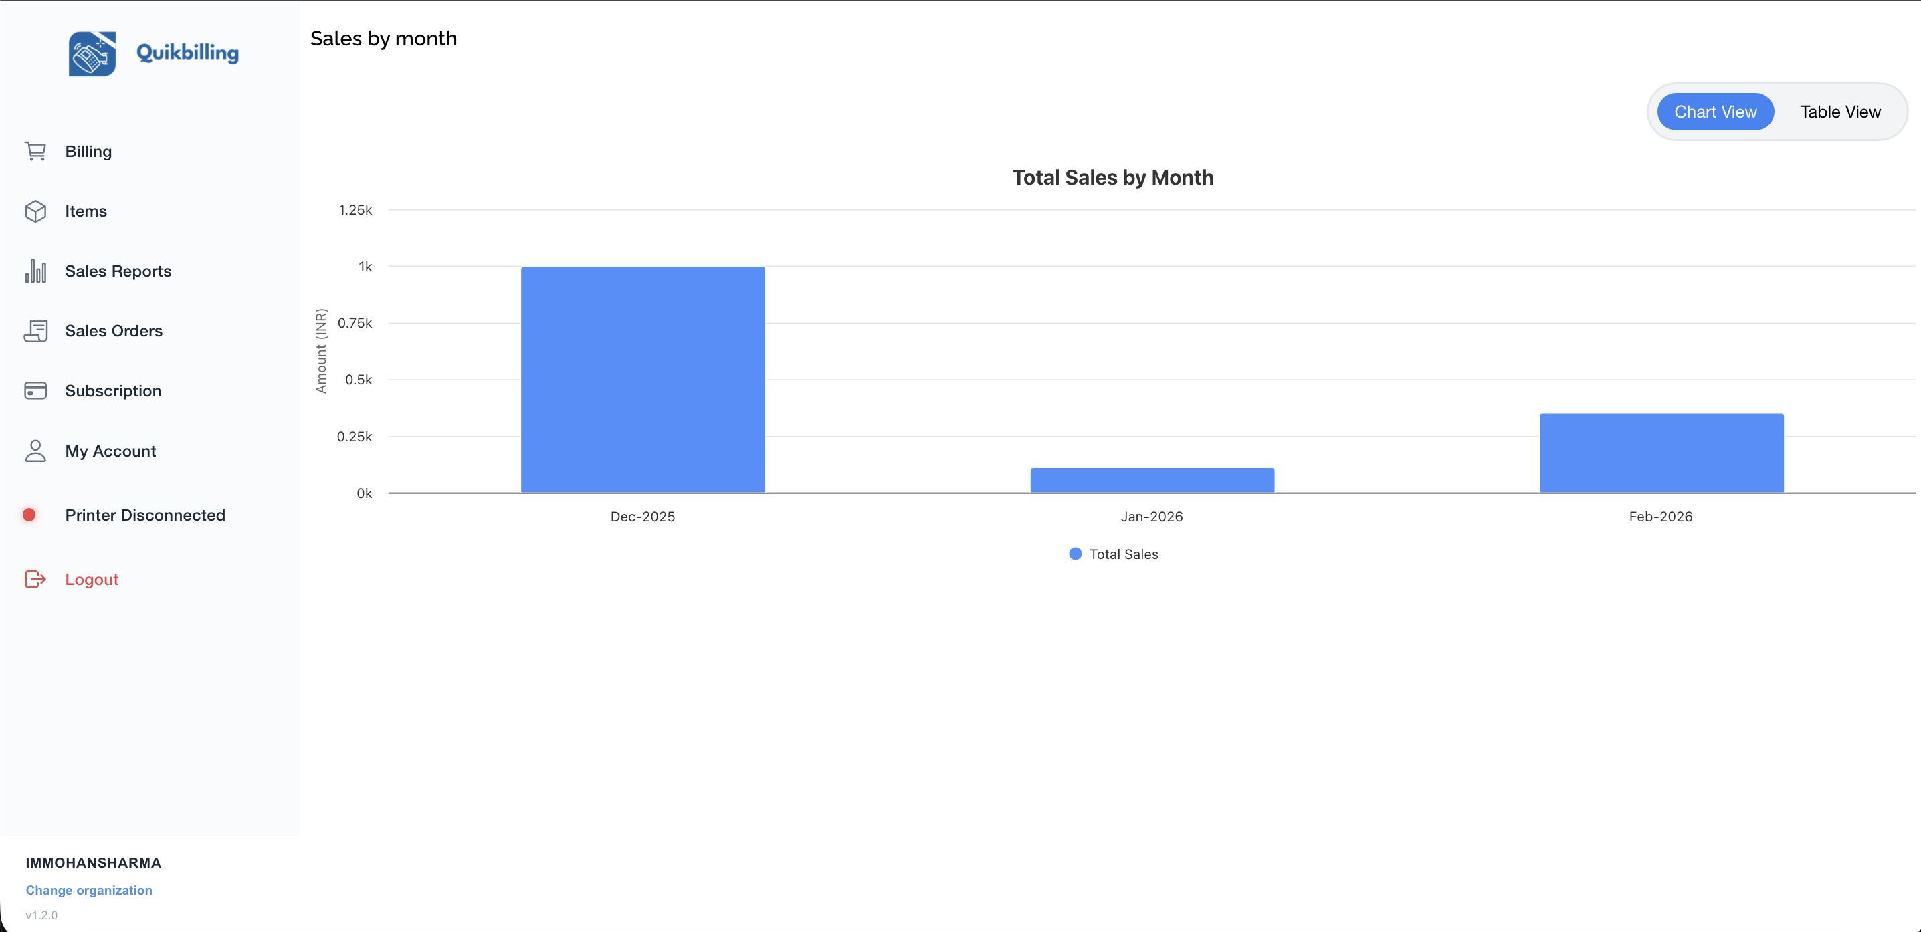Viewport: 1921px width, 932px height.
Task: Click the Printer Disconnected label
Action: coord(144,514)
